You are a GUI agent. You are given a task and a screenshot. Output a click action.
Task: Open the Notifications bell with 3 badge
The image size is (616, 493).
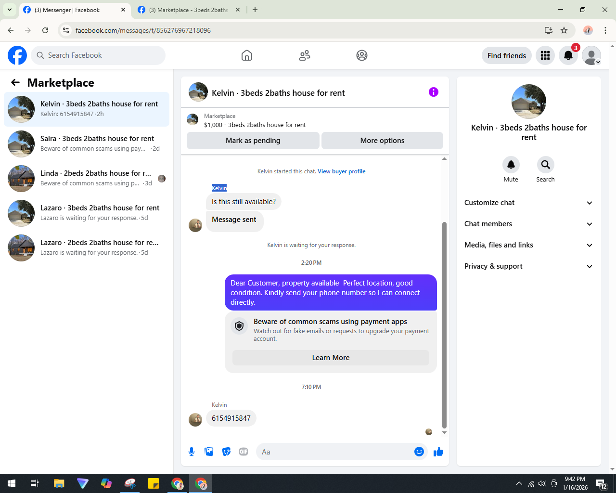tap(568, 55)
